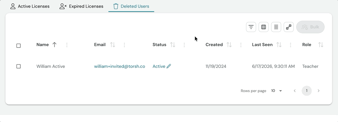Open william+invited@torsh.co email link
This screenshot has width=338, height=122.
[120, 66]
